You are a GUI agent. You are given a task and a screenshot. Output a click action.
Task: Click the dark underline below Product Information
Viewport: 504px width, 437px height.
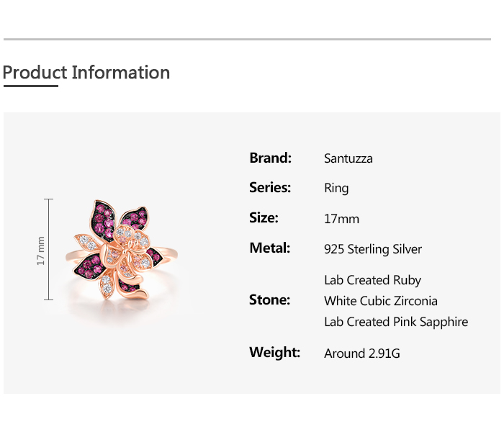30,86
